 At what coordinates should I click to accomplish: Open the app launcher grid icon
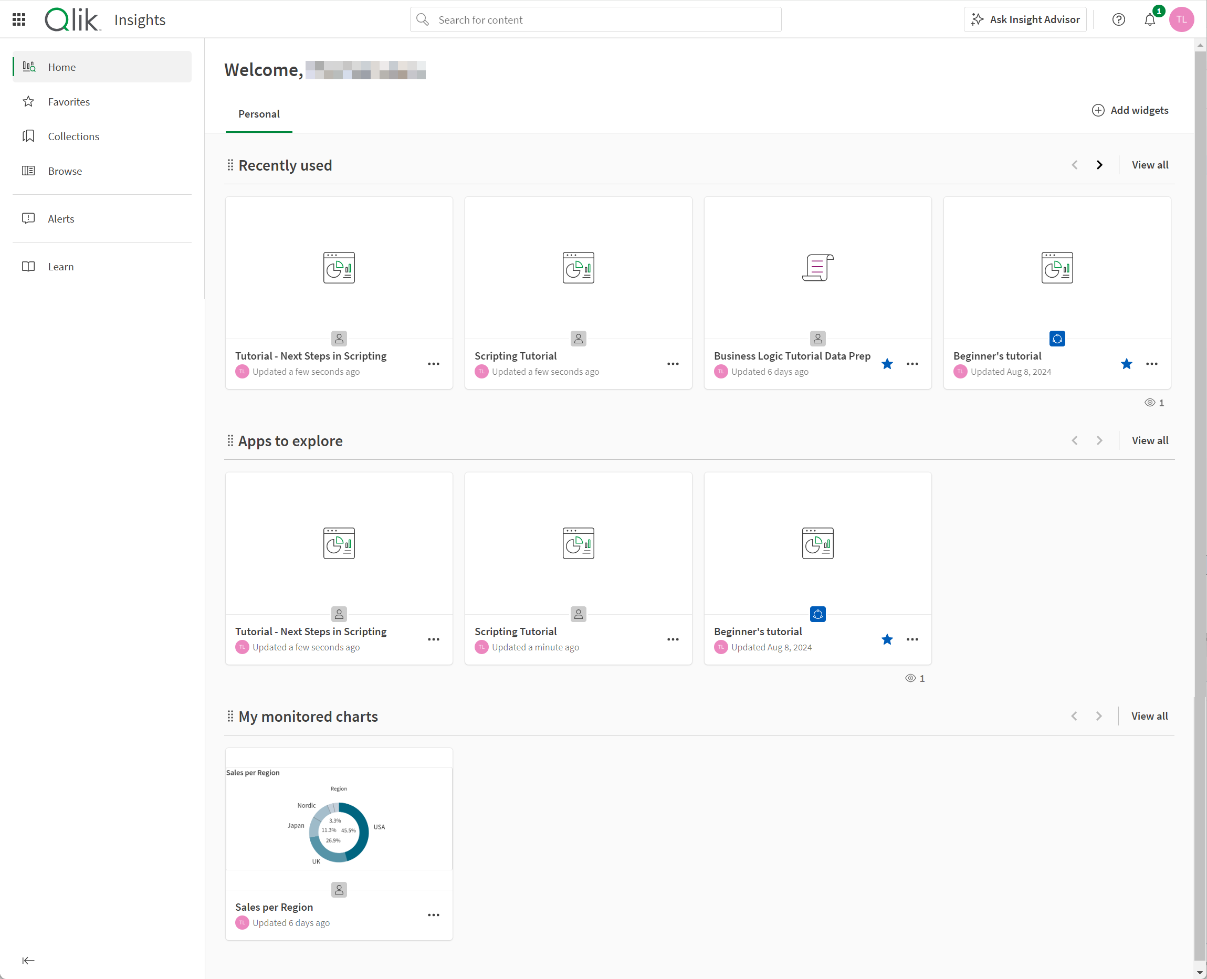18,19
